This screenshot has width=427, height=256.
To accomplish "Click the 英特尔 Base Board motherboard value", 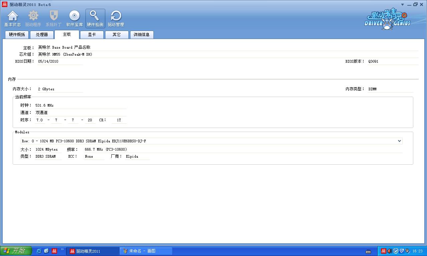I will [x=64, y=47].
